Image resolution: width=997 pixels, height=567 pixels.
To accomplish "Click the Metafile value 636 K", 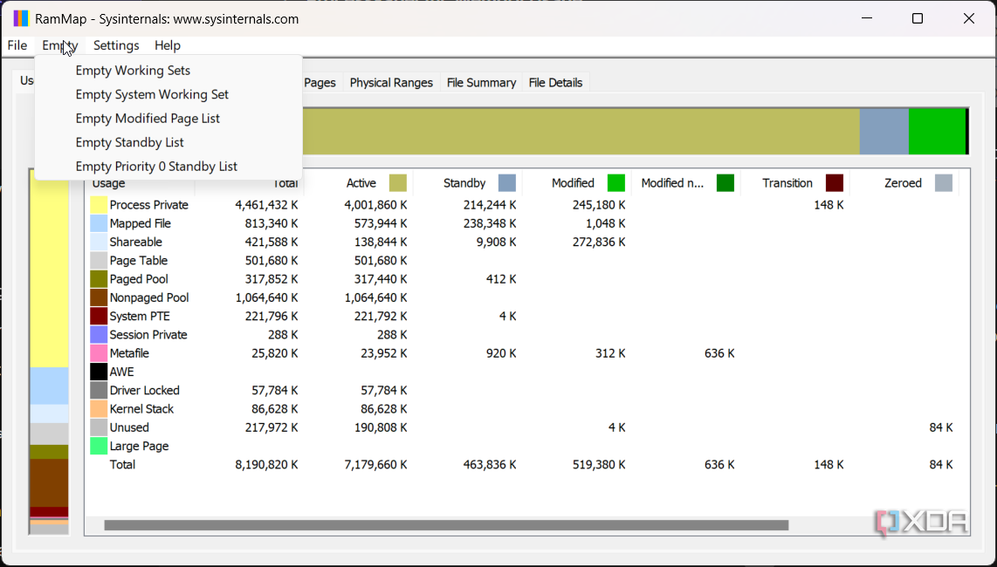I will [719, 352].
